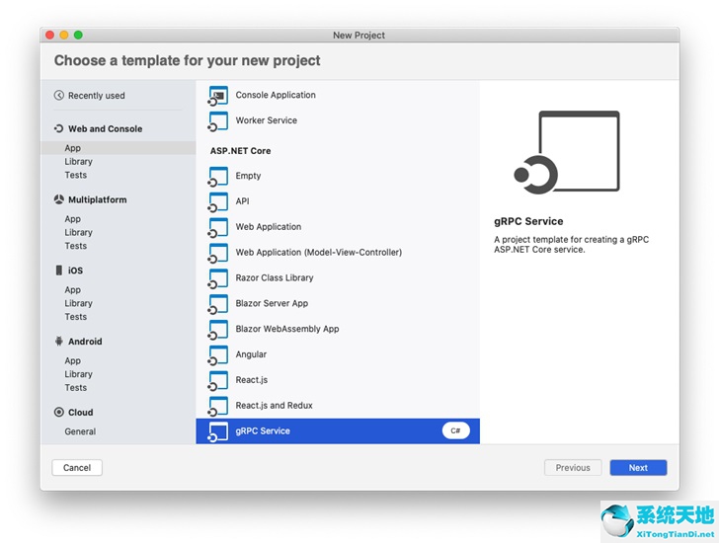Pick the Empty ASP.NET Core template
This screenshot has width=719, height=543.
point(248,176)
